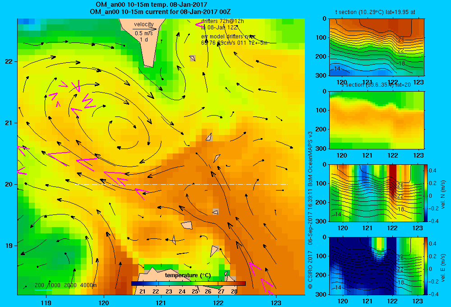Click the '14' contour label in temperature section

337,69
